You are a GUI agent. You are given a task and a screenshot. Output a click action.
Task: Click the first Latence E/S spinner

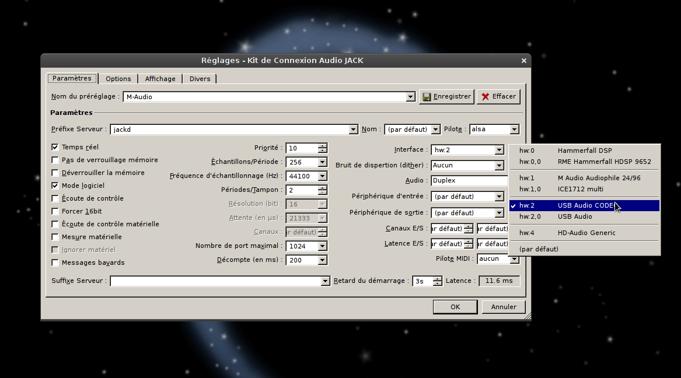coord(468,244)
